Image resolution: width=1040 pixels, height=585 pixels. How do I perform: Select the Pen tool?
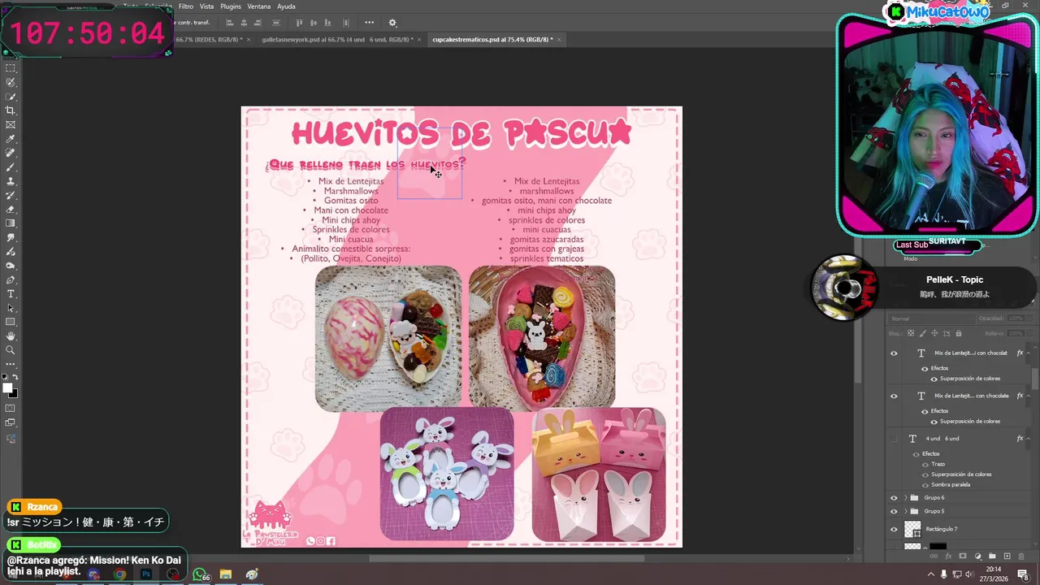tap(11, 279)
